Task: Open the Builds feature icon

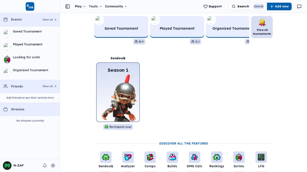Action: 172,157
